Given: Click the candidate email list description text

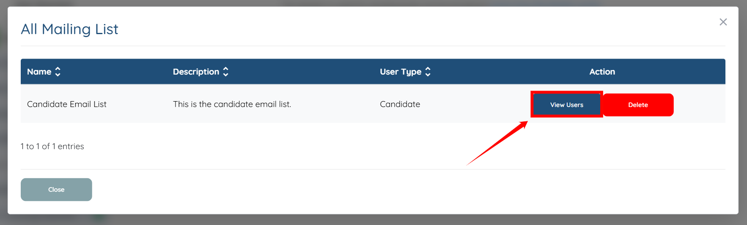Looking at the screenshot, I should 232,104.
